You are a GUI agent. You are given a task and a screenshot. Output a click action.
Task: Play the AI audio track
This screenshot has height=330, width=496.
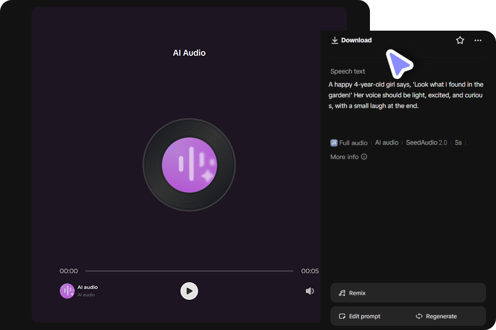pyautogui.click(x=189, y=291)
